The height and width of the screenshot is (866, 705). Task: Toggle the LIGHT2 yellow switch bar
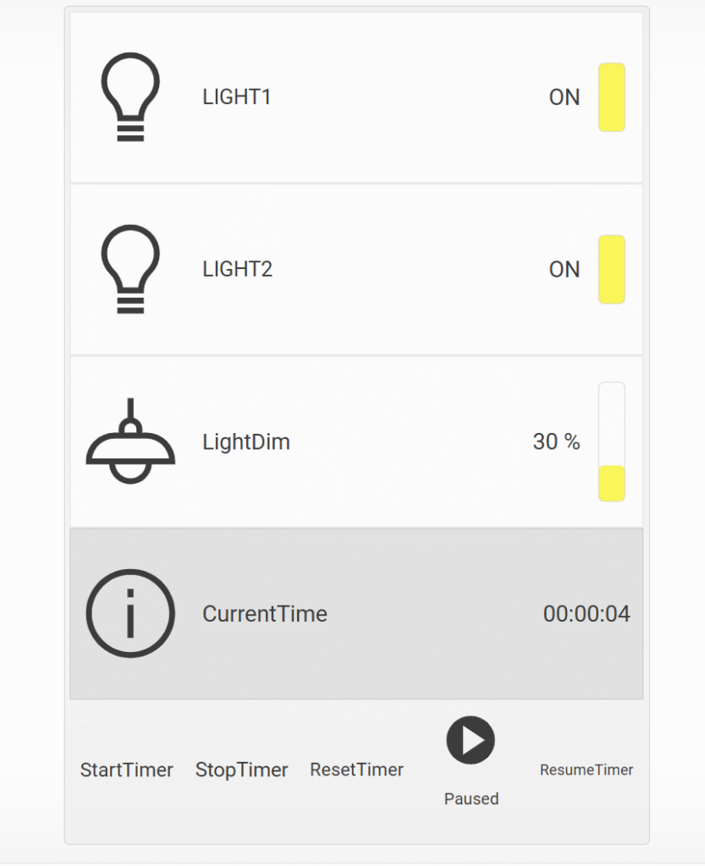(x=612, y=270)
